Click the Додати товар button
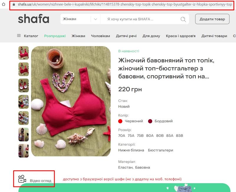Image resolution: width=236 pixels, height=192 pixels. pos(212,19)
